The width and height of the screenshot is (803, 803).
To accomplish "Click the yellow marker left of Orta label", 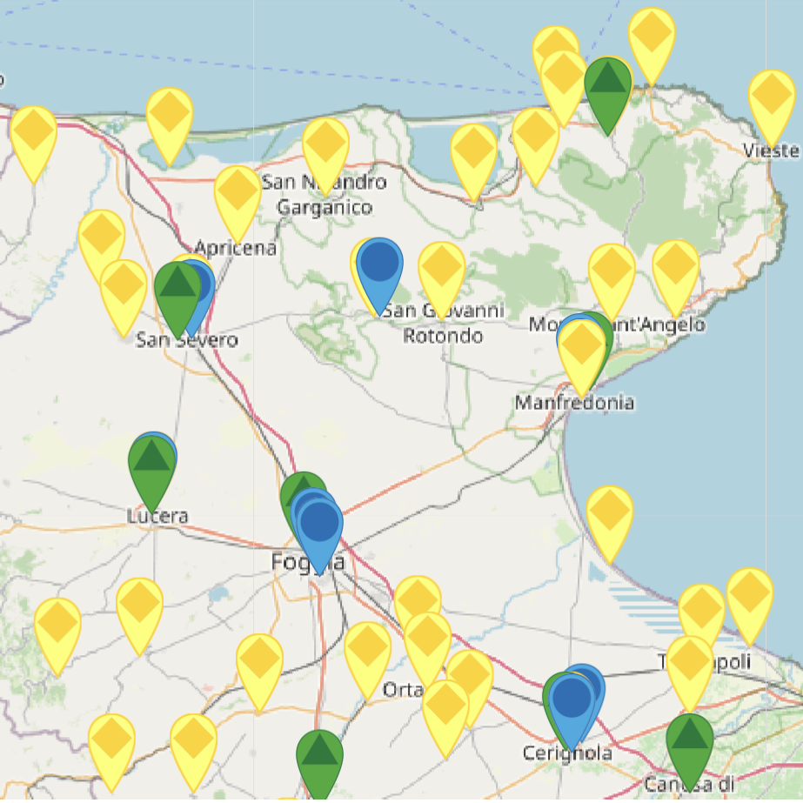I will click(x=367, y=650).
